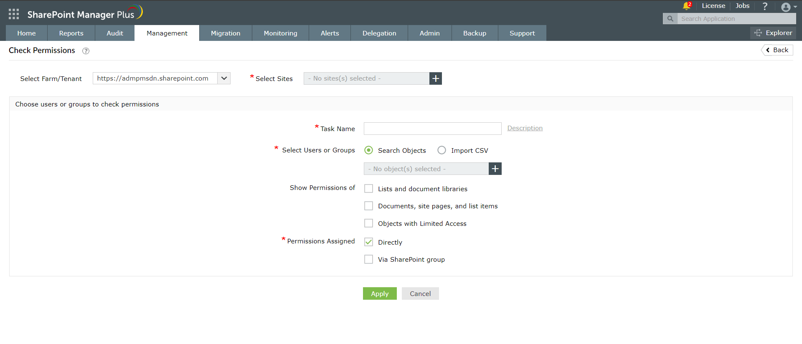Open the apps grid launcher icon
The height and width of the screenshot is (344, 802).
14,14
